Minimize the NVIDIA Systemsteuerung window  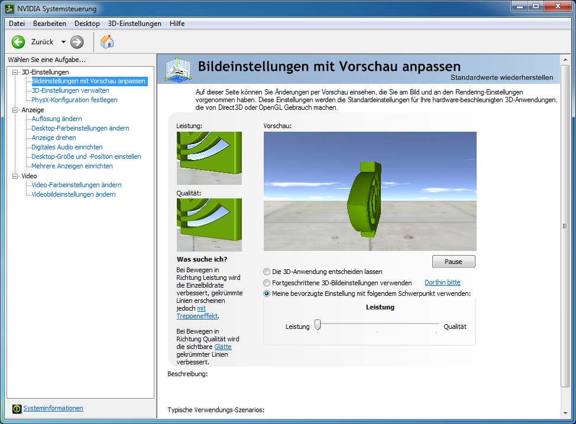pyautogui.click(x=519, y=6)
